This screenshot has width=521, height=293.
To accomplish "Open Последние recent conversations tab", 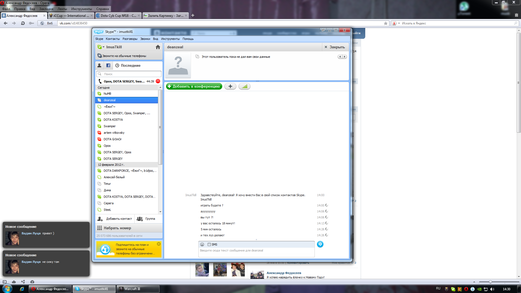I will tap(128, 65).
